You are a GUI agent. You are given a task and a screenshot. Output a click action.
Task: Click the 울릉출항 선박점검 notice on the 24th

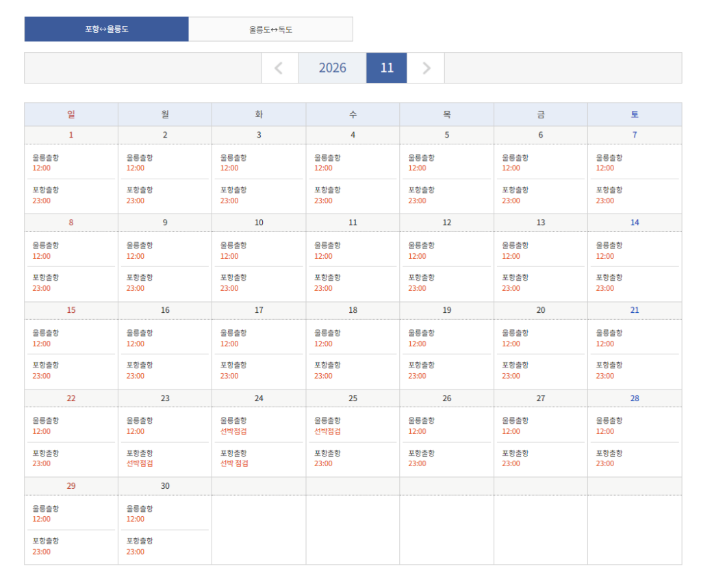click(x=233, y=431)
